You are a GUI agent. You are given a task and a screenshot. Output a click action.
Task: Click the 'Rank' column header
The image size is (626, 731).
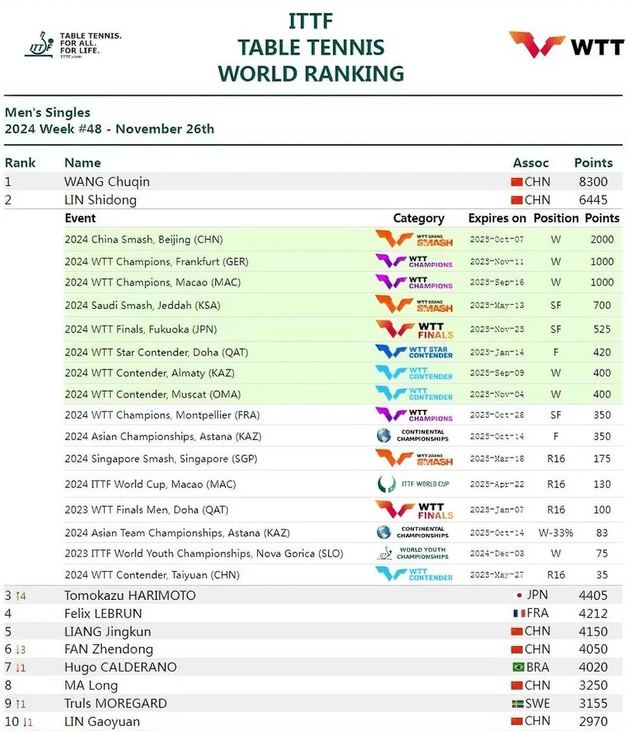(x=20, y=163)
